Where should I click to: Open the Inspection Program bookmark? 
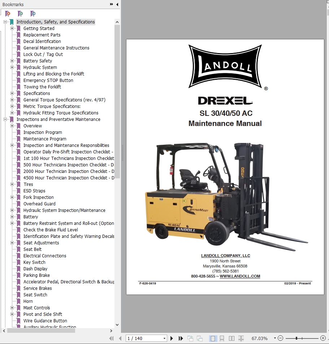(x=43, y=132)
